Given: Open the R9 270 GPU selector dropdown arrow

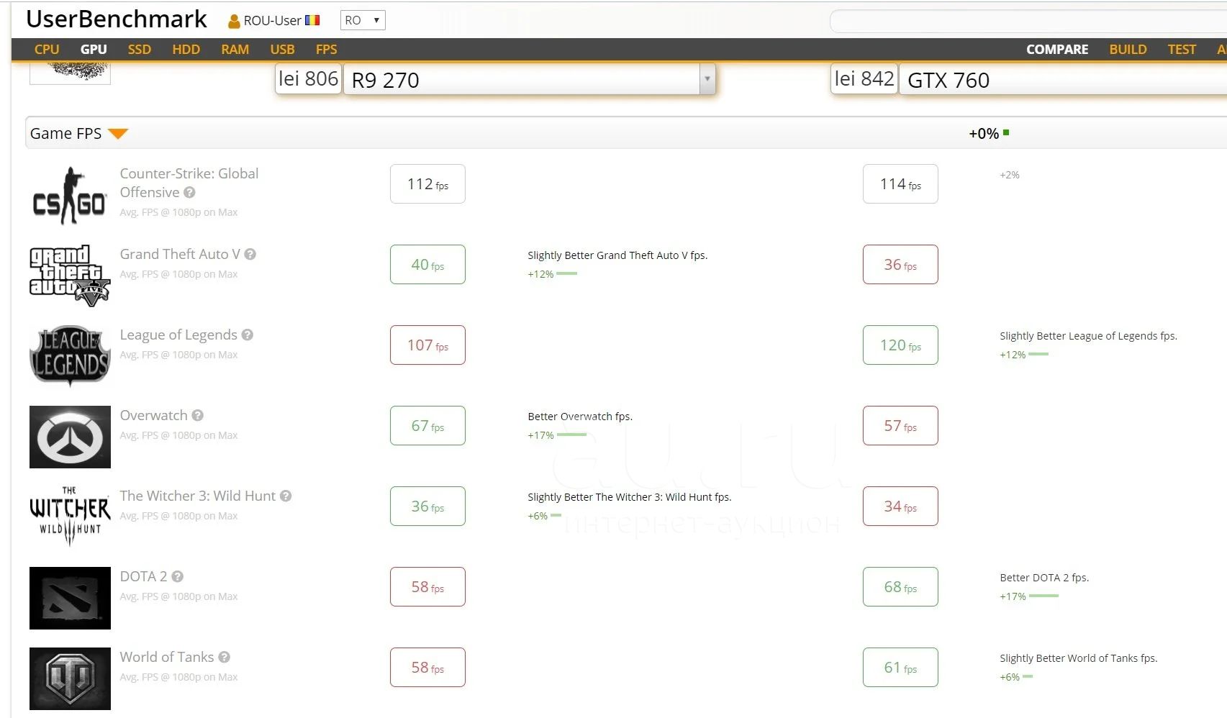Looking at the screenshot, I should click(x=707, y=79).
